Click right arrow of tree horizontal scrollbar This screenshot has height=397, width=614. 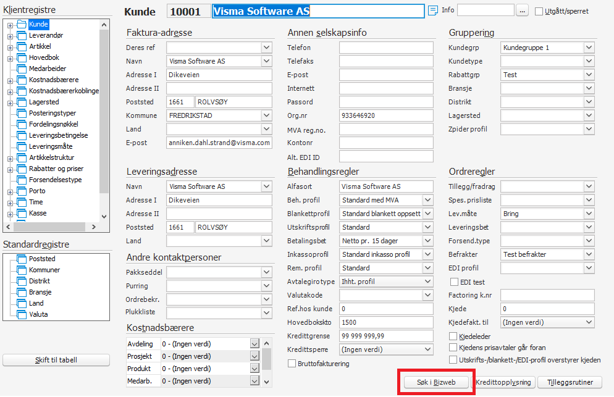pyautogui.click(x=94, y=227)
